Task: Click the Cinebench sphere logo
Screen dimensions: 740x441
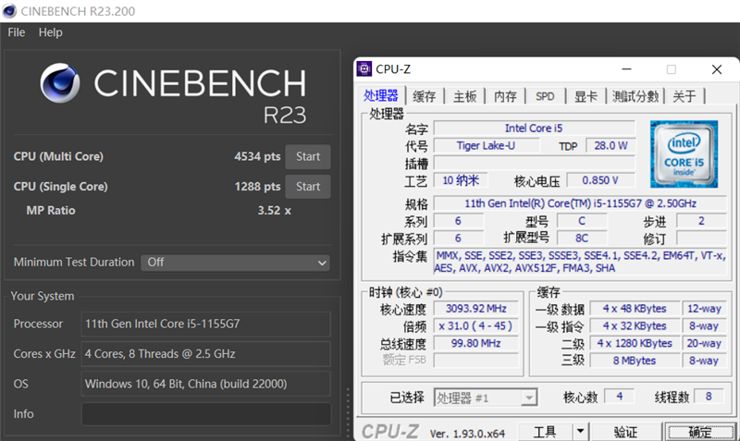Action: pos(61,84)
